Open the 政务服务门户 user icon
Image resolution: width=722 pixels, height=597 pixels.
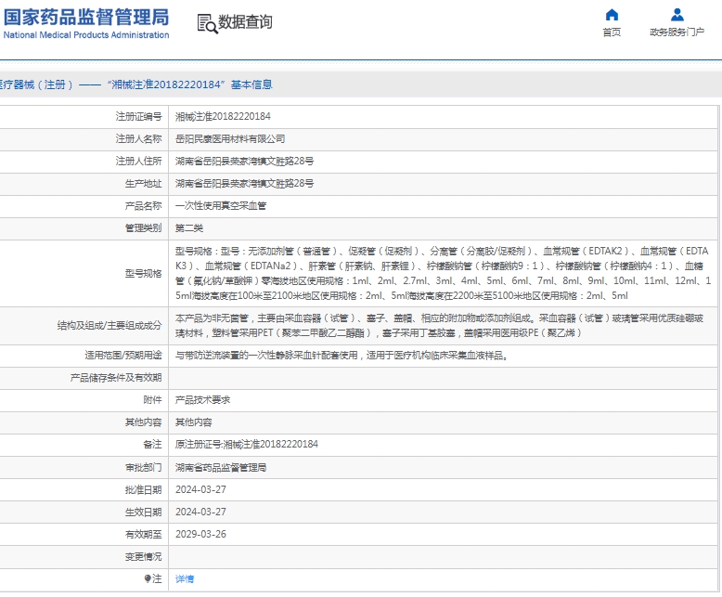(x=677, y=15)
